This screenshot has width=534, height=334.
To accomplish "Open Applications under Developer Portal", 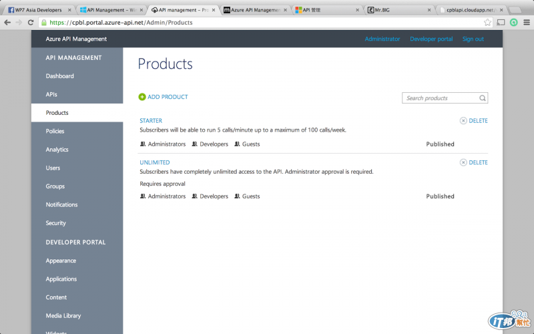I will (61, 279).
